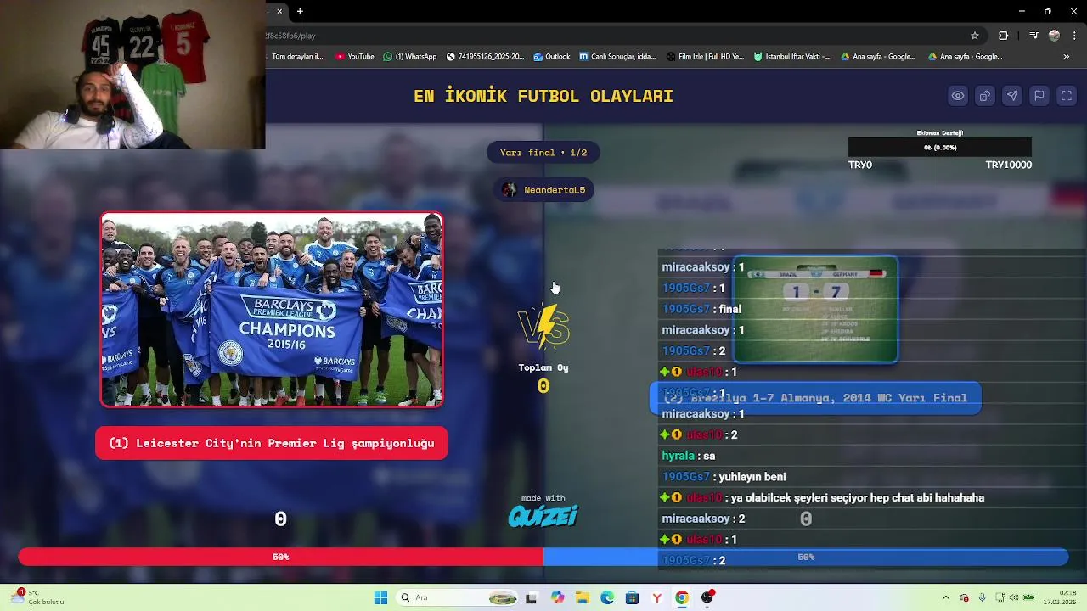The width and height of the screenshot is (1087, 611).
Task: Expand the hidden system tray icons chevron
Action: tap(946, 597)
